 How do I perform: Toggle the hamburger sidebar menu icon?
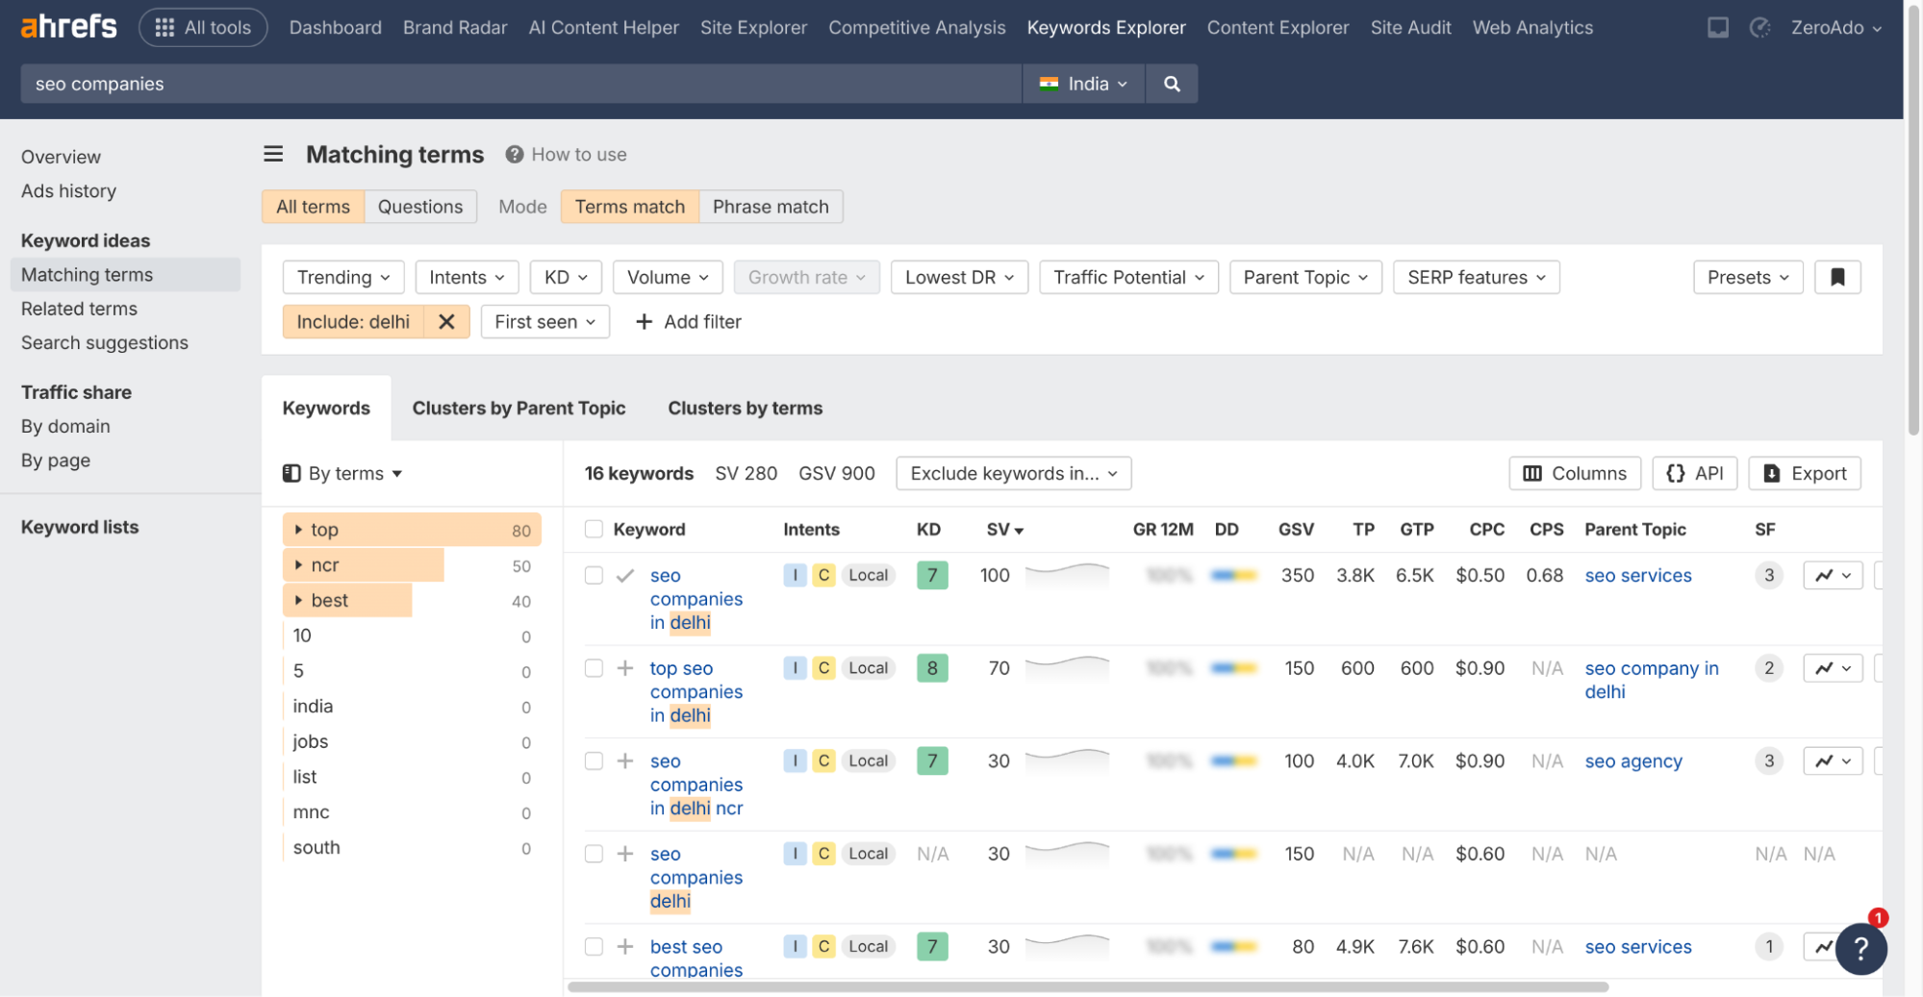pos(273,154)
